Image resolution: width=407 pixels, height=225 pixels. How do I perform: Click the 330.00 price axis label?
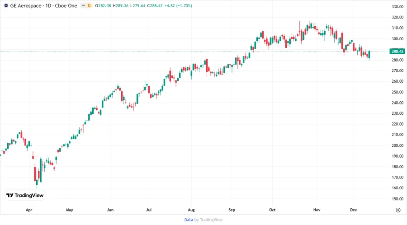pos(398,7)
